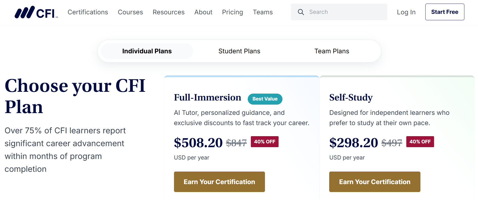Open the About menu

coord(203,12)
